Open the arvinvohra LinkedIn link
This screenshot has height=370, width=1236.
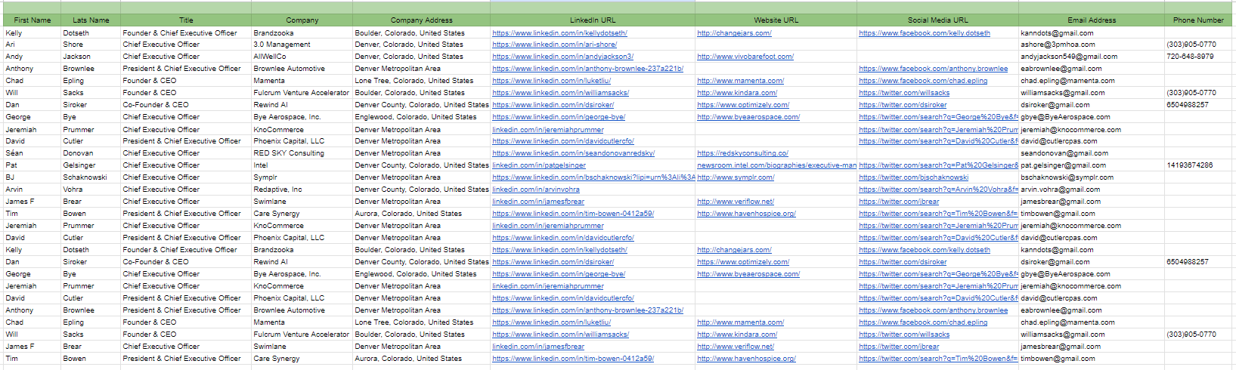pos(536,190)
